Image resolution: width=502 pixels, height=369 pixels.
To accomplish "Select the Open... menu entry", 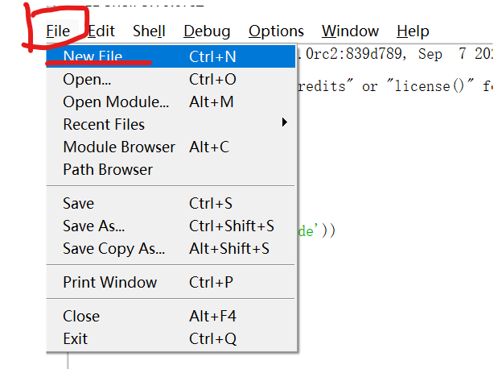I will [87, 80].
